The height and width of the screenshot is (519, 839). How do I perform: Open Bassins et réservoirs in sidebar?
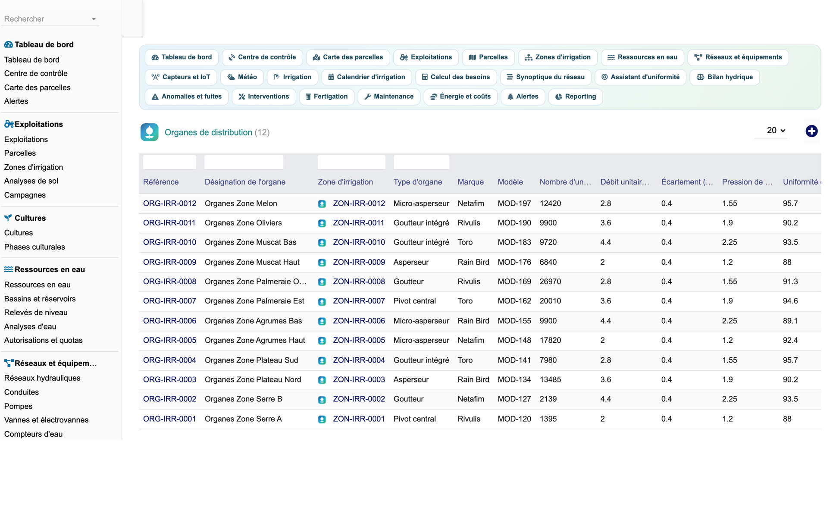tap(40, 299)
